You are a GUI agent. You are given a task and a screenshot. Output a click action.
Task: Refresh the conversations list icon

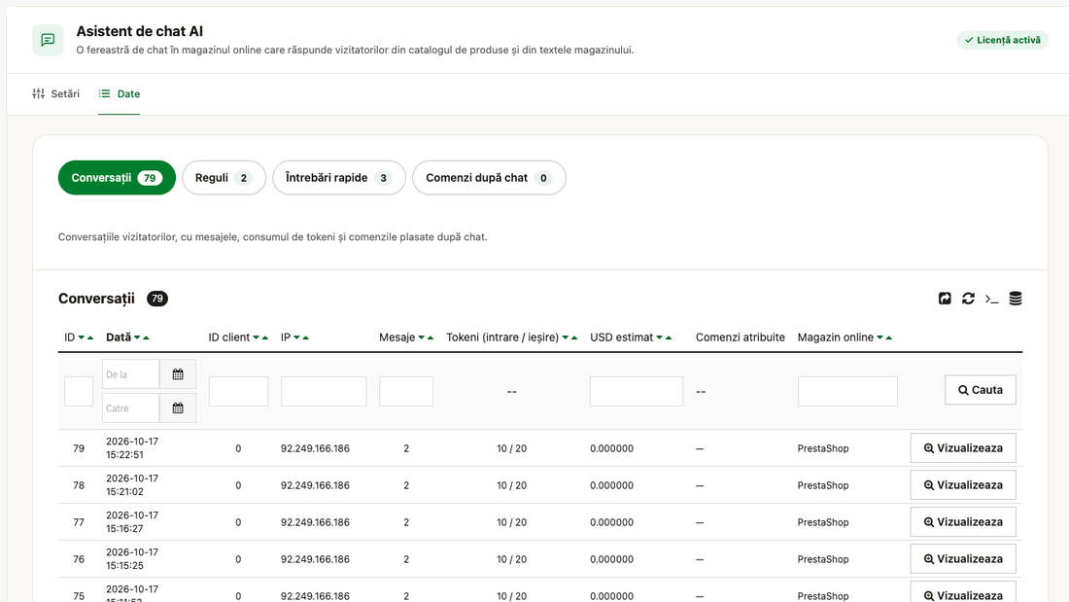[x=968, y=299]
